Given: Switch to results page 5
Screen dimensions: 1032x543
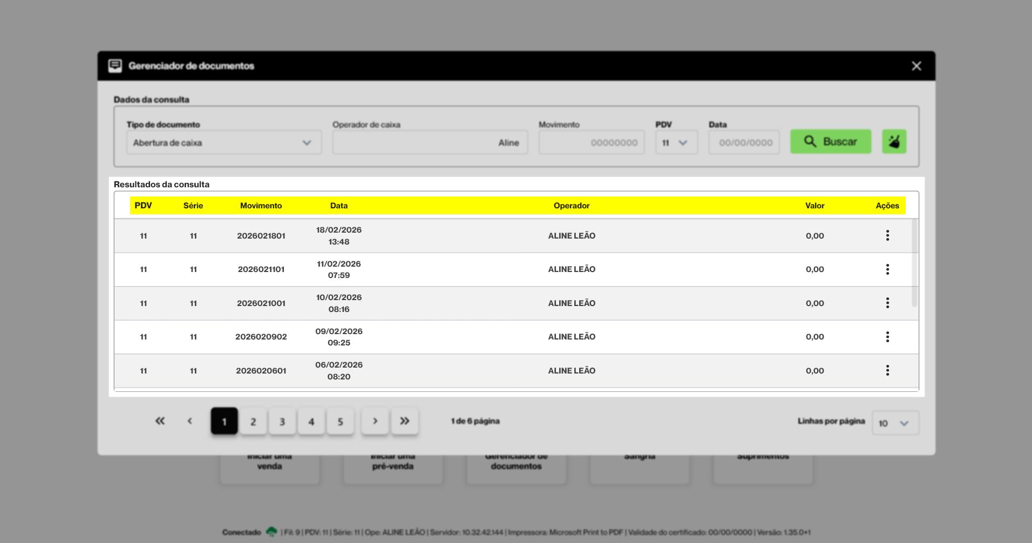Looking at the screenshot, I should click(340, 422).
